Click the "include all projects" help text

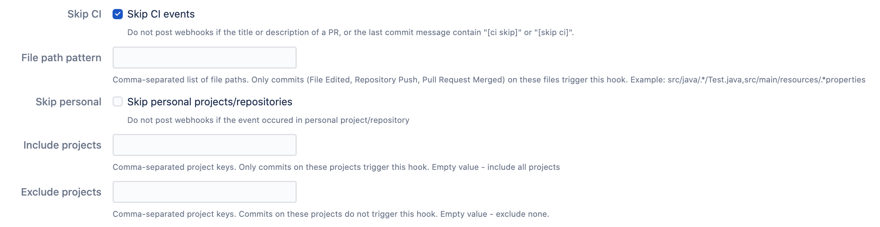pyautogui.click(x=523, y=167)
